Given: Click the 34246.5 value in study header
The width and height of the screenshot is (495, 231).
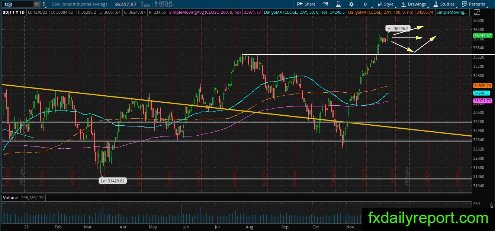Looking at the screenshot, I should (338, 12).
